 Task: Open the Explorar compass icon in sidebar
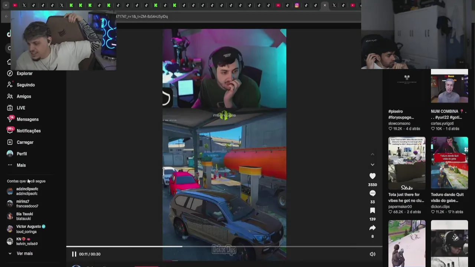pos(10,73)
